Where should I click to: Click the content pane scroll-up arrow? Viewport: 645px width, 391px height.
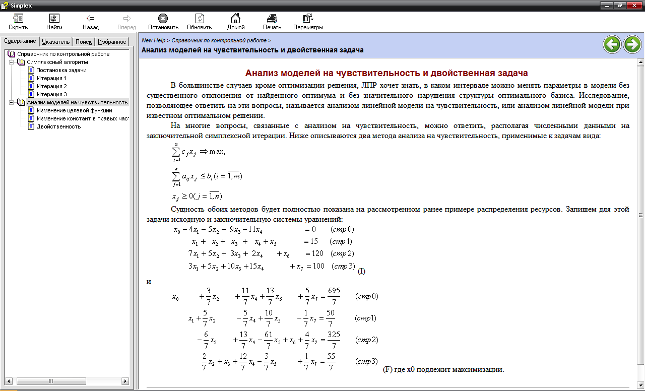point(641,62)
